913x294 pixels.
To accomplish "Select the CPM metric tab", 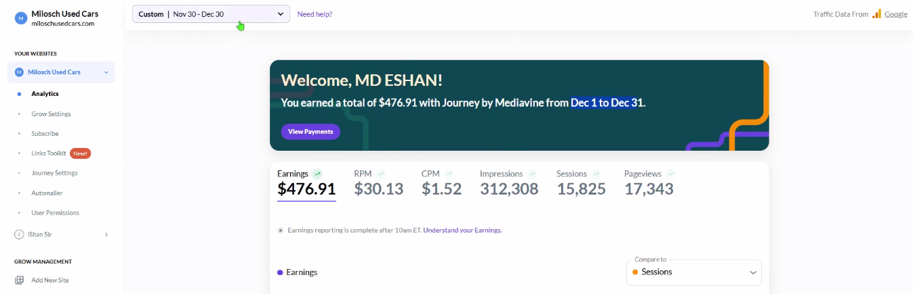I will pos(441,182).
